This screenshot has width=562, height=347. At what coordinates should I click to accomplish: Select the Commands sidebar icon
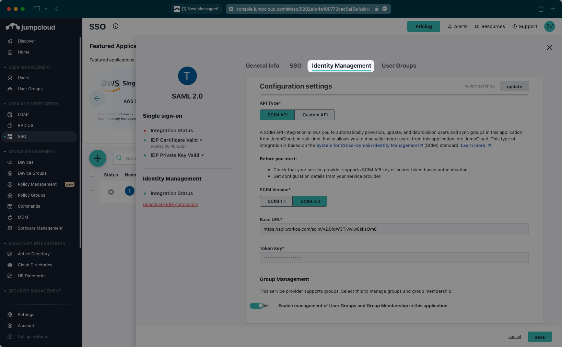(x=10, y=206)
